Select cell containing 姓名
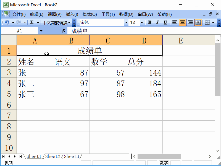 (35, 61)
